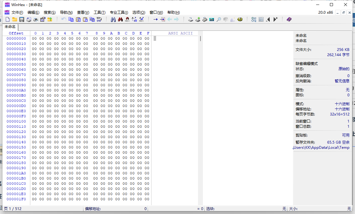Viewport: 355px width, 214px height.
Task: Select the 未命名 document tab
Action: pyautogui.click(x=10, y=27)
